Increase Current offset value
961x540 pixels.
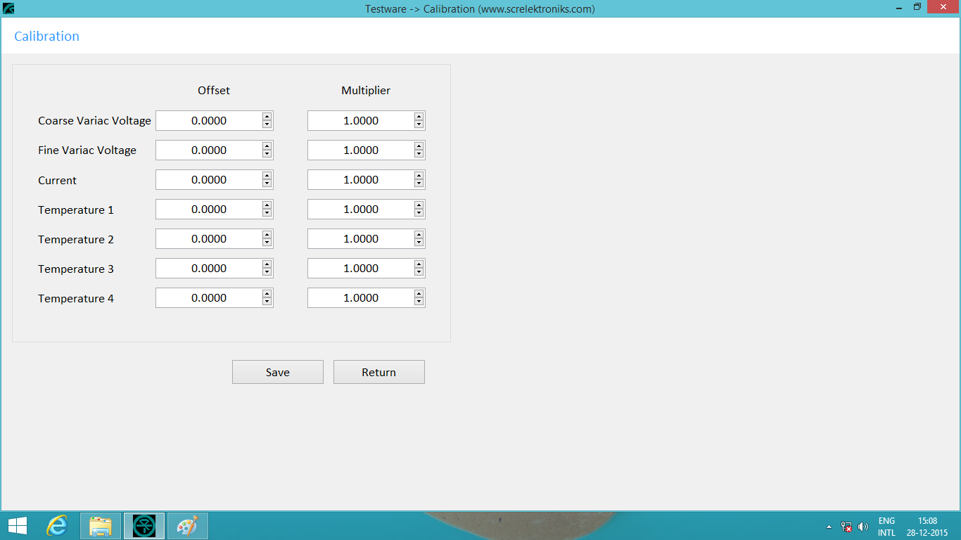[x=267, y=176]
